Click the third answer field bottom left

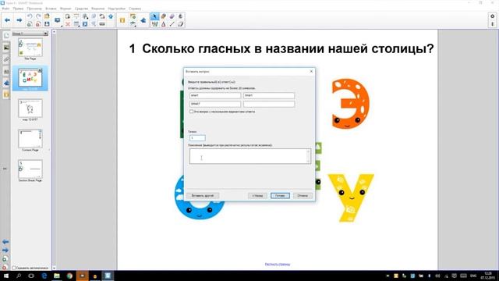tap(215, 104)
